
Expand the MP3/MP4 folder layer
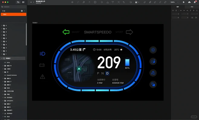coord(3,101)
